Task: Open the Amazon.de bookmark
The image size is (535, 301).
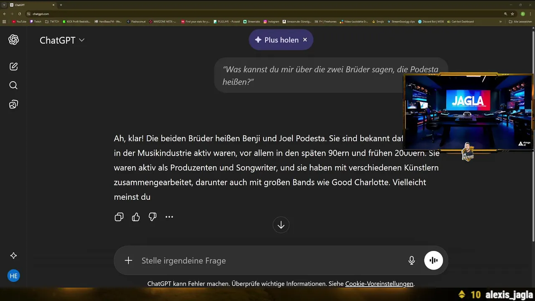Action: [297, 21]
